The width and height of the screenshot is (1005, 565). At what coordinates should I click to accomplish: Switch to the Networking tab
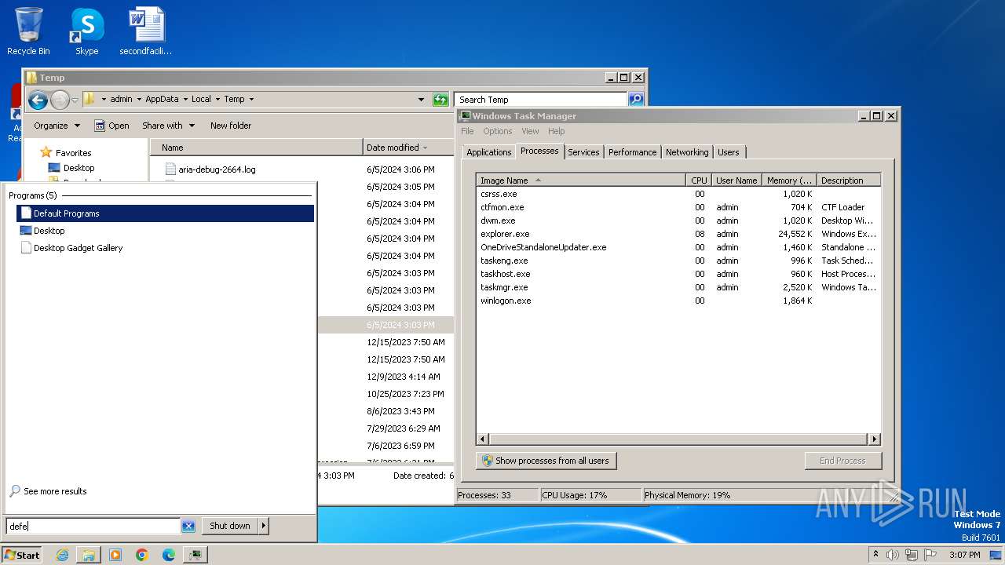[x=687, y=152]
